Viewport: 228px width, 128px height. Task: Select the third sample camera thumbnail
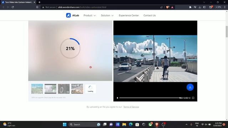[x=64, y=89]
